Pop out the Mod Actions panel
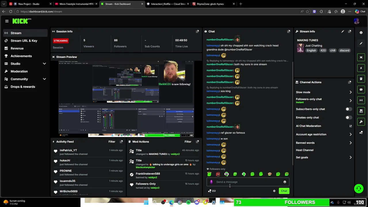The width and height of the screenshot is (368, 207). (x=197, y=142)
